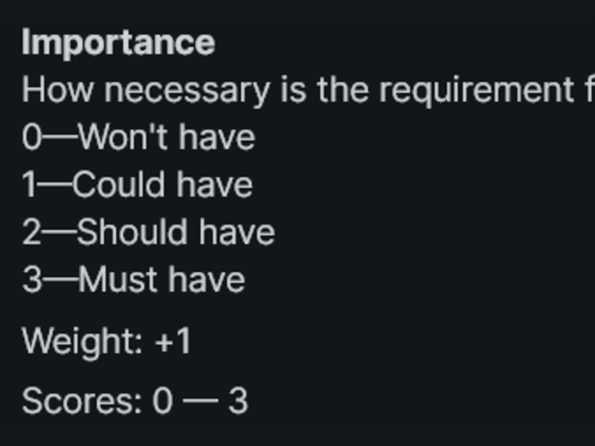Screen dimensions: 595x446
Task: Click the number 2 before Should have
Action: [x=31, y=232]
